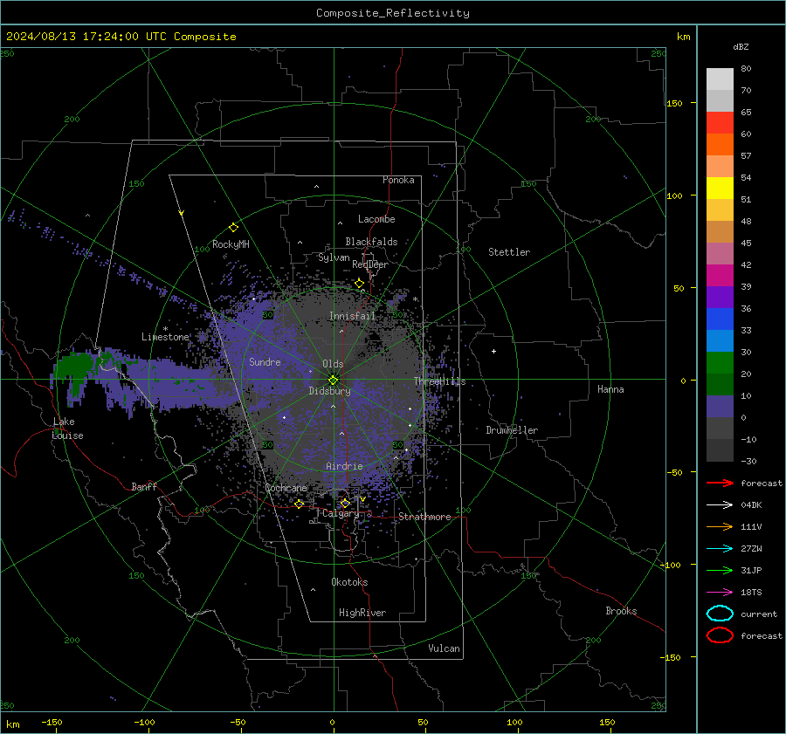
Task: Click the dBZ legend heading
Action: coord(741,46)
